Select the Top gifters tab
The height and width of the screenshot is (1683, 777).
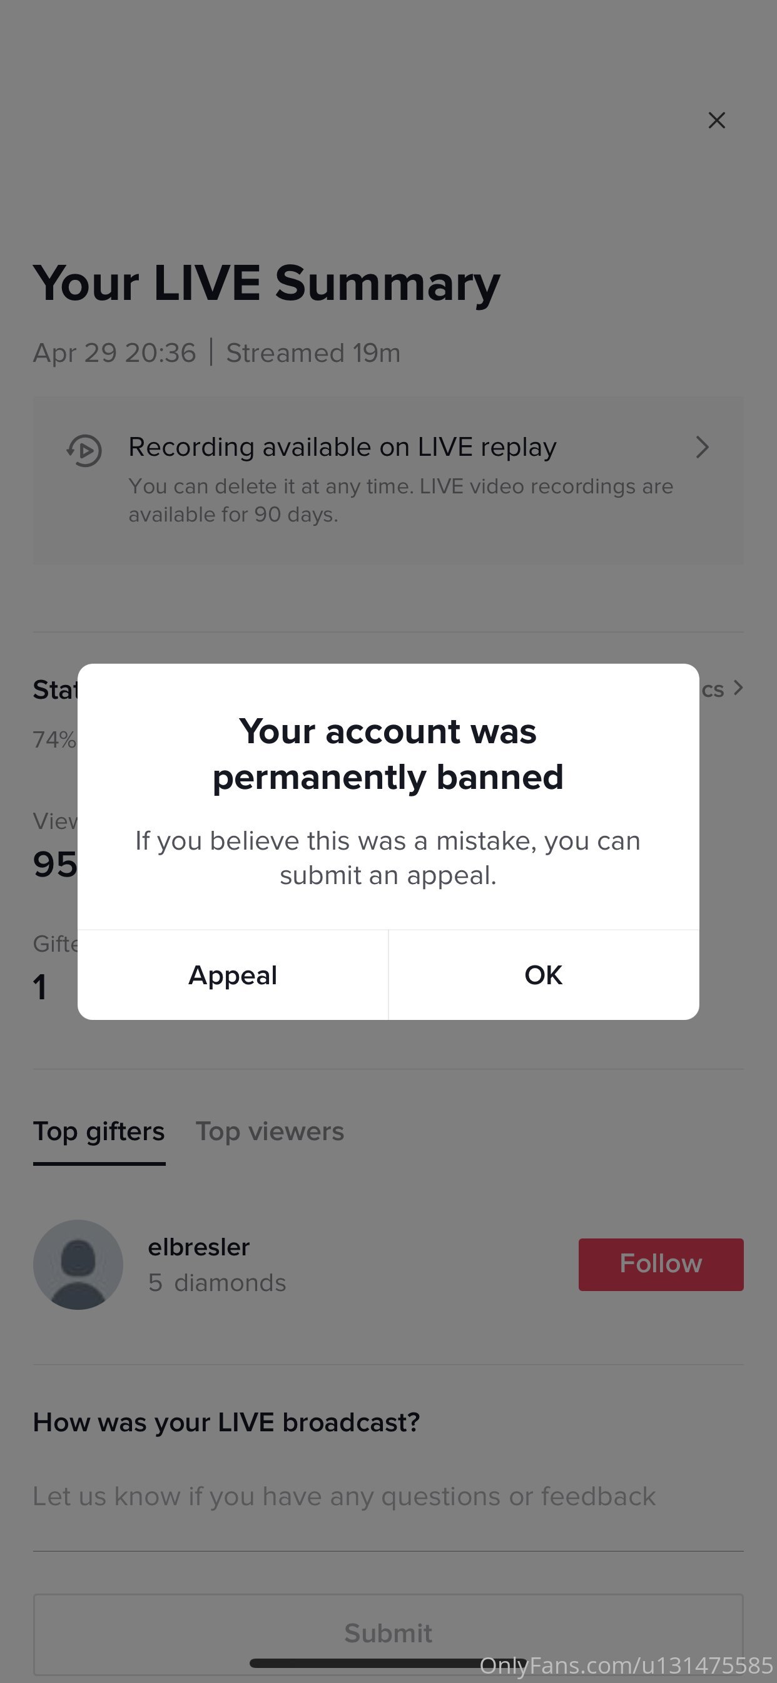(x=99, y=1131)
